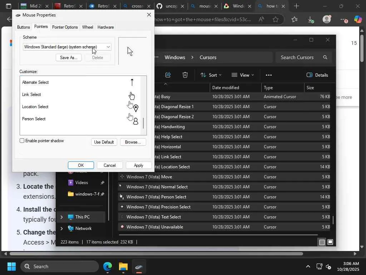Expand Network in navigation pane
Image resolution: width=366 pixels, height=275 pixels.
point(61,228)
